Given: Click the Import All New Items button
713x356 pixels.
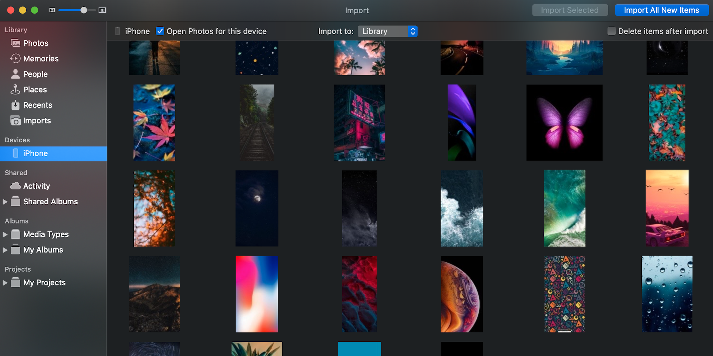Looking at the screenshot, I should (x=661, y=10).
